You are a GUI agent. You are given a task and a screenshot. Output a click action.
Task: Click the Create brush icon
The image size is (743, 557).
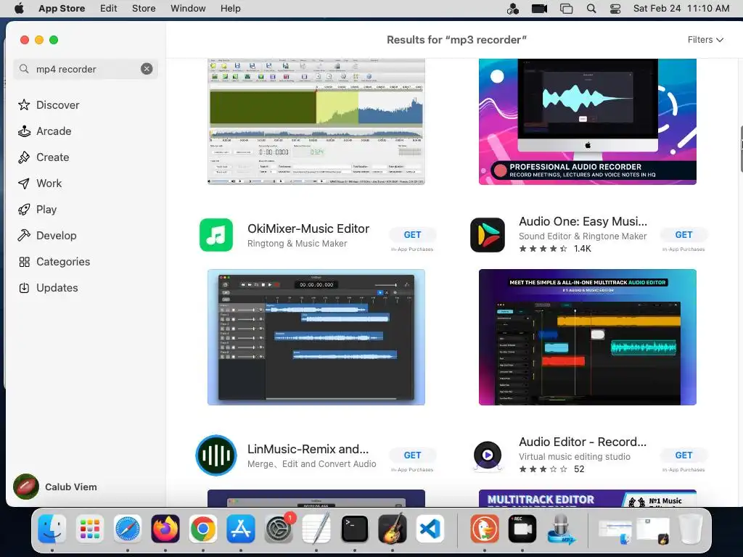click(24, 157)
